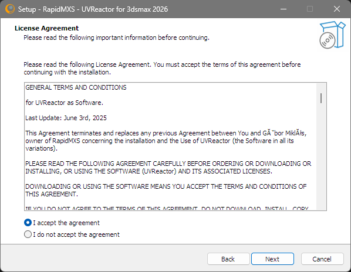Screen dimensions: 351x272
Task: Close the setup window with X
Action: [337, 9]
